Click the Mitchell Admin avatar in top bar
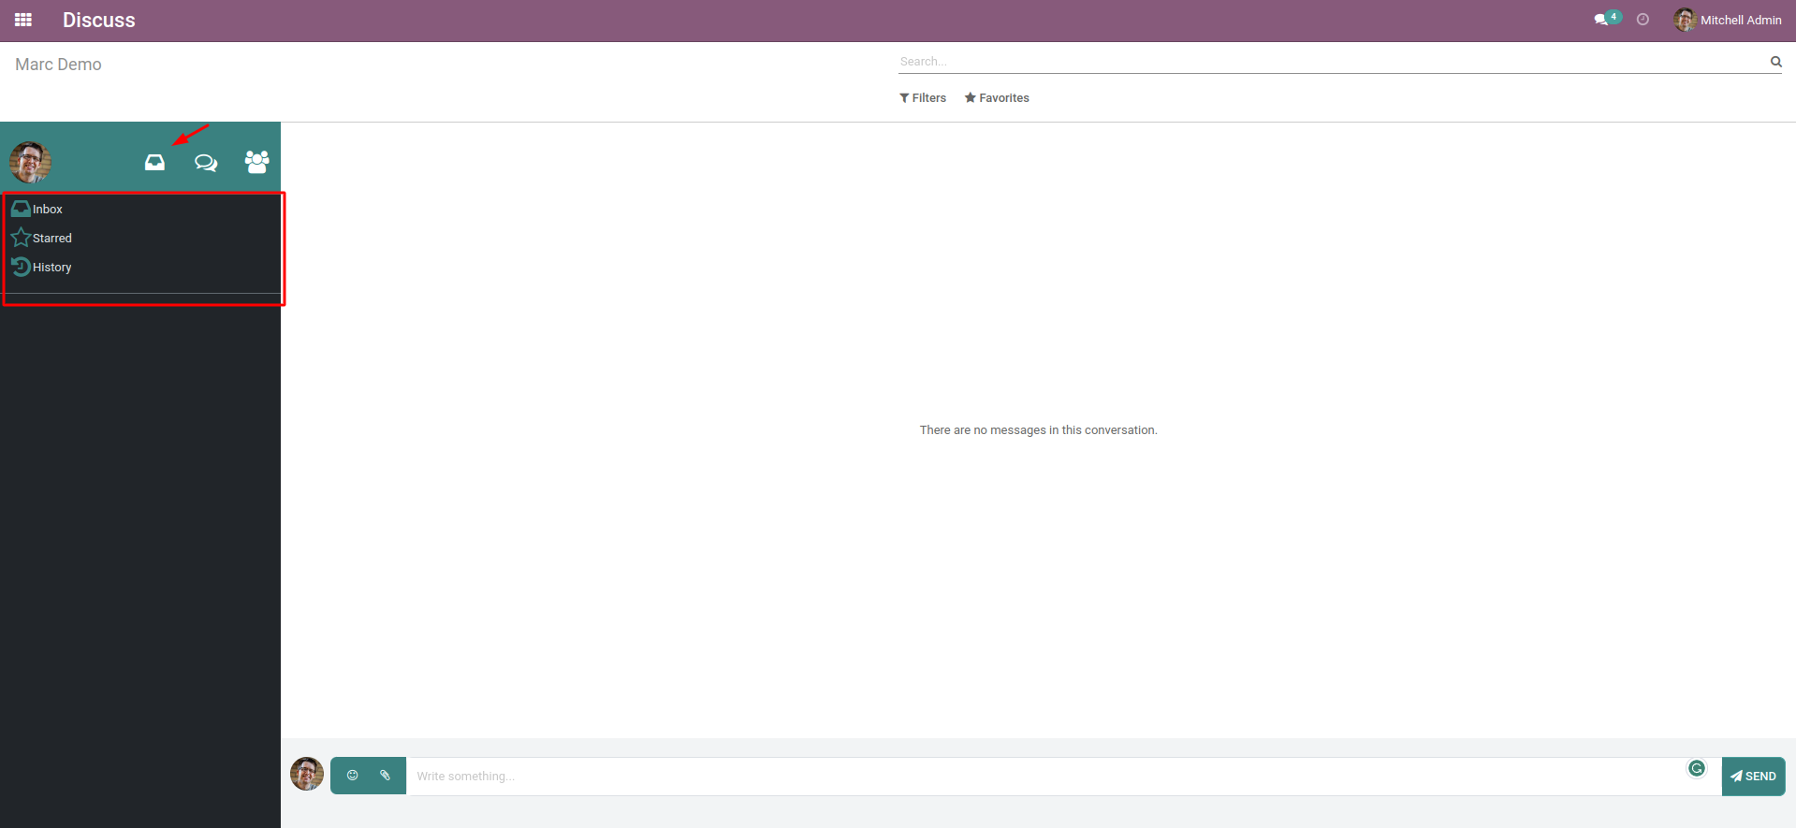 [x=1685, y=20]
